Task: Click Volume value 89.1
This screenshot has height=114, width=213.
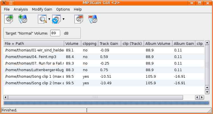Action: (70, 50)
